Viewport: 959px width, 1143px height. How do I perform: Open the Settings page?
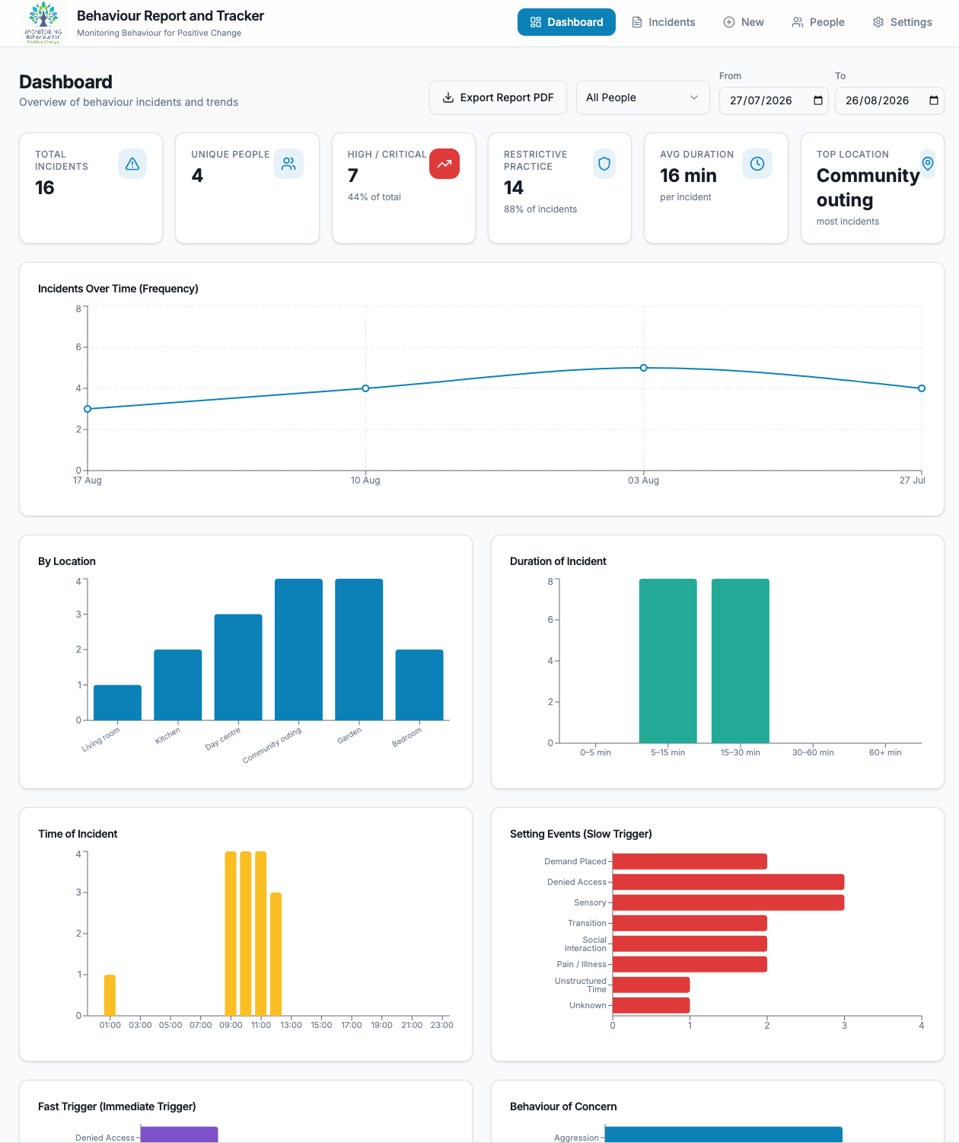(903, 22)
